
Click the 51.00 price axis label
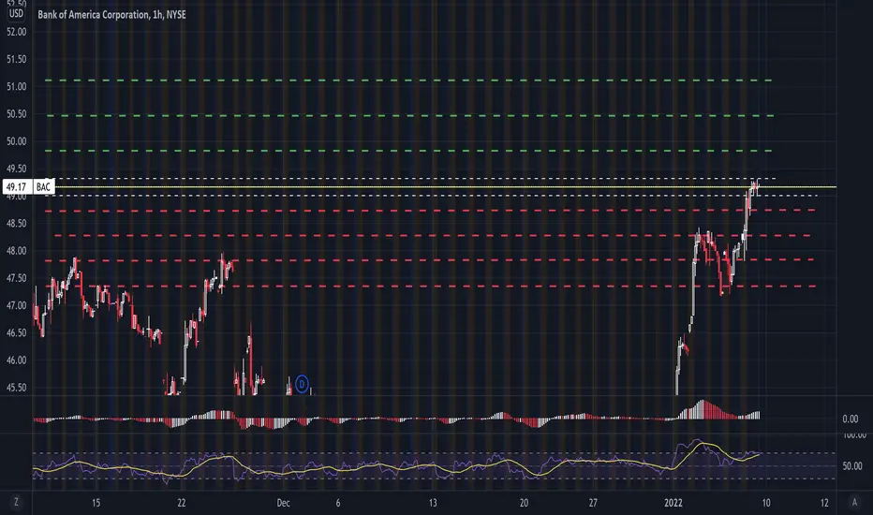16,86
